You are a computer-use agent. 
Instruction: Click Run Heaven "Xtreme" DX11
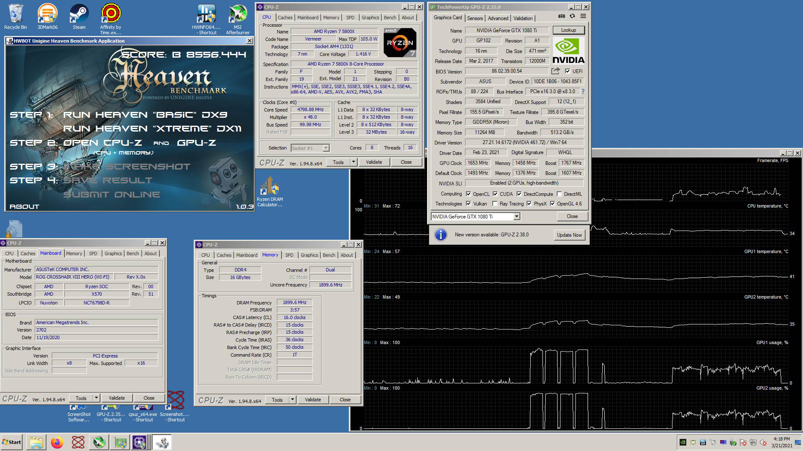coord(152,129)
